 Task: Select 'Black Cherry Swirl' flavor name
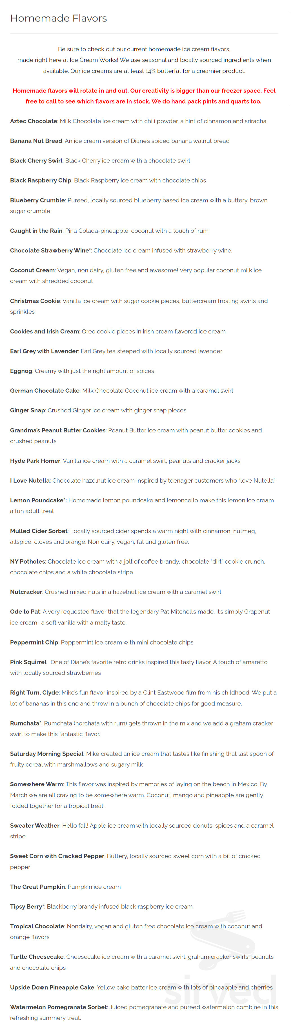pyautogui.click(x=36, y=160)
